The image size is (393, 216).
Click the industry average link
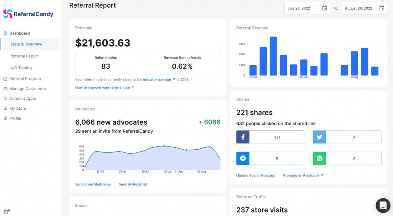157,79
